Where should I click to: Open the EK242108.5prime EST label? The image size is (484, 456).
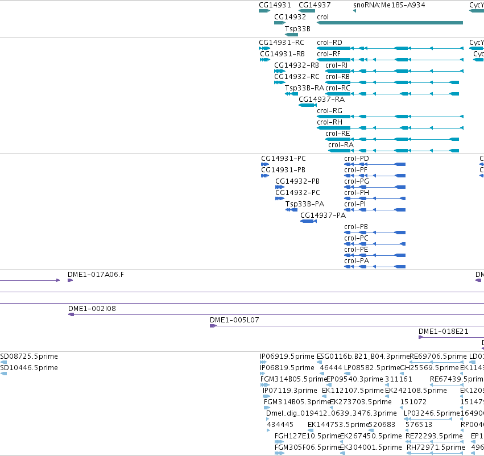pos(416,391)
